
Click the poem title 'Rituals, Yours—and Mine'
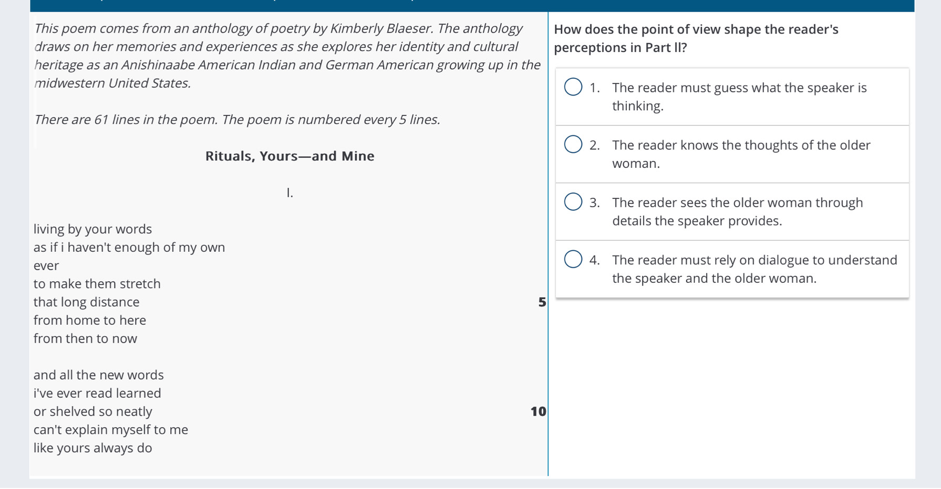[x=289, y=156]
